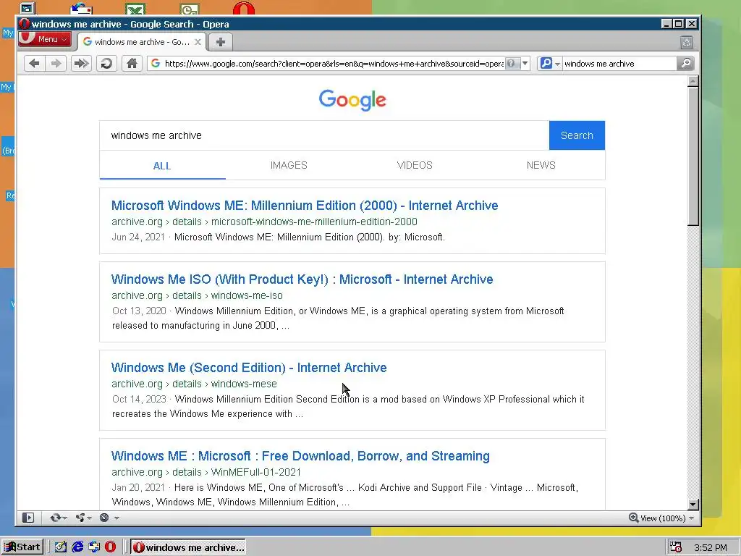Open 'Windows Me (Second Edition) - Internet Archive' result
741x556 pixels.
click(249, 368)
